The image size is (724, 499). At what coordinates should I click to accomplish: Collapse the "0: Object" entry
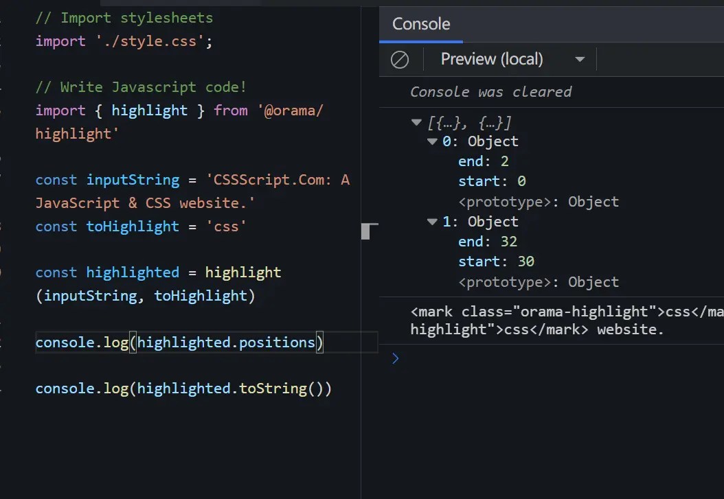(x=432, y=141)
